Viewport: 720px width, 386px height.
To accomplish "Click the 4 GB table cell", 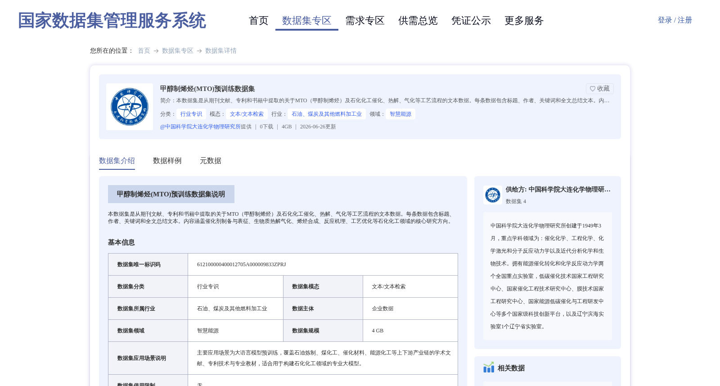I will point(410,331).
